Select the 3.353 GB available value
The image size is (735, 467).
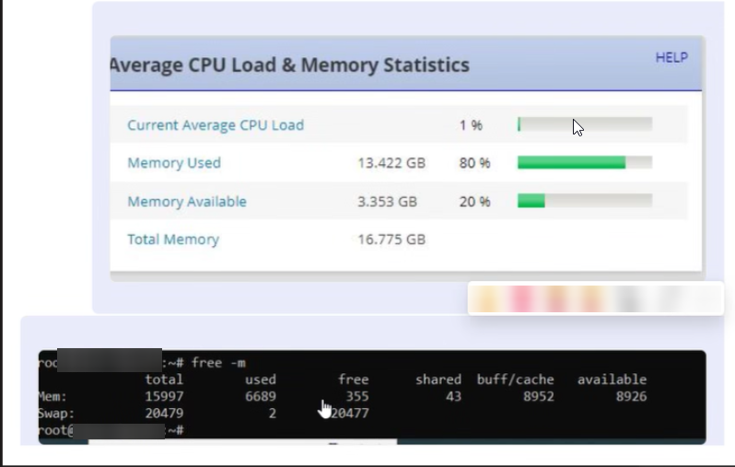tap(387, 201)
